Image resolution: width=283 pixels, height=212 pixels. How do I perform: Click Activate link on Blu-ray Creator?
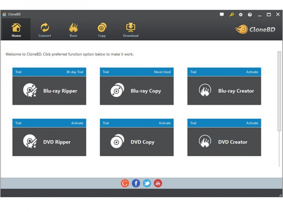(252, 72)
